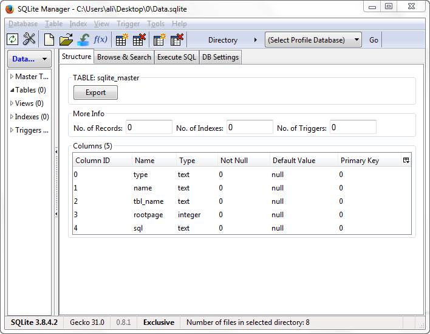
Task: Click version 0.8.1 in the status bar
Action: [x=123, y=322]
